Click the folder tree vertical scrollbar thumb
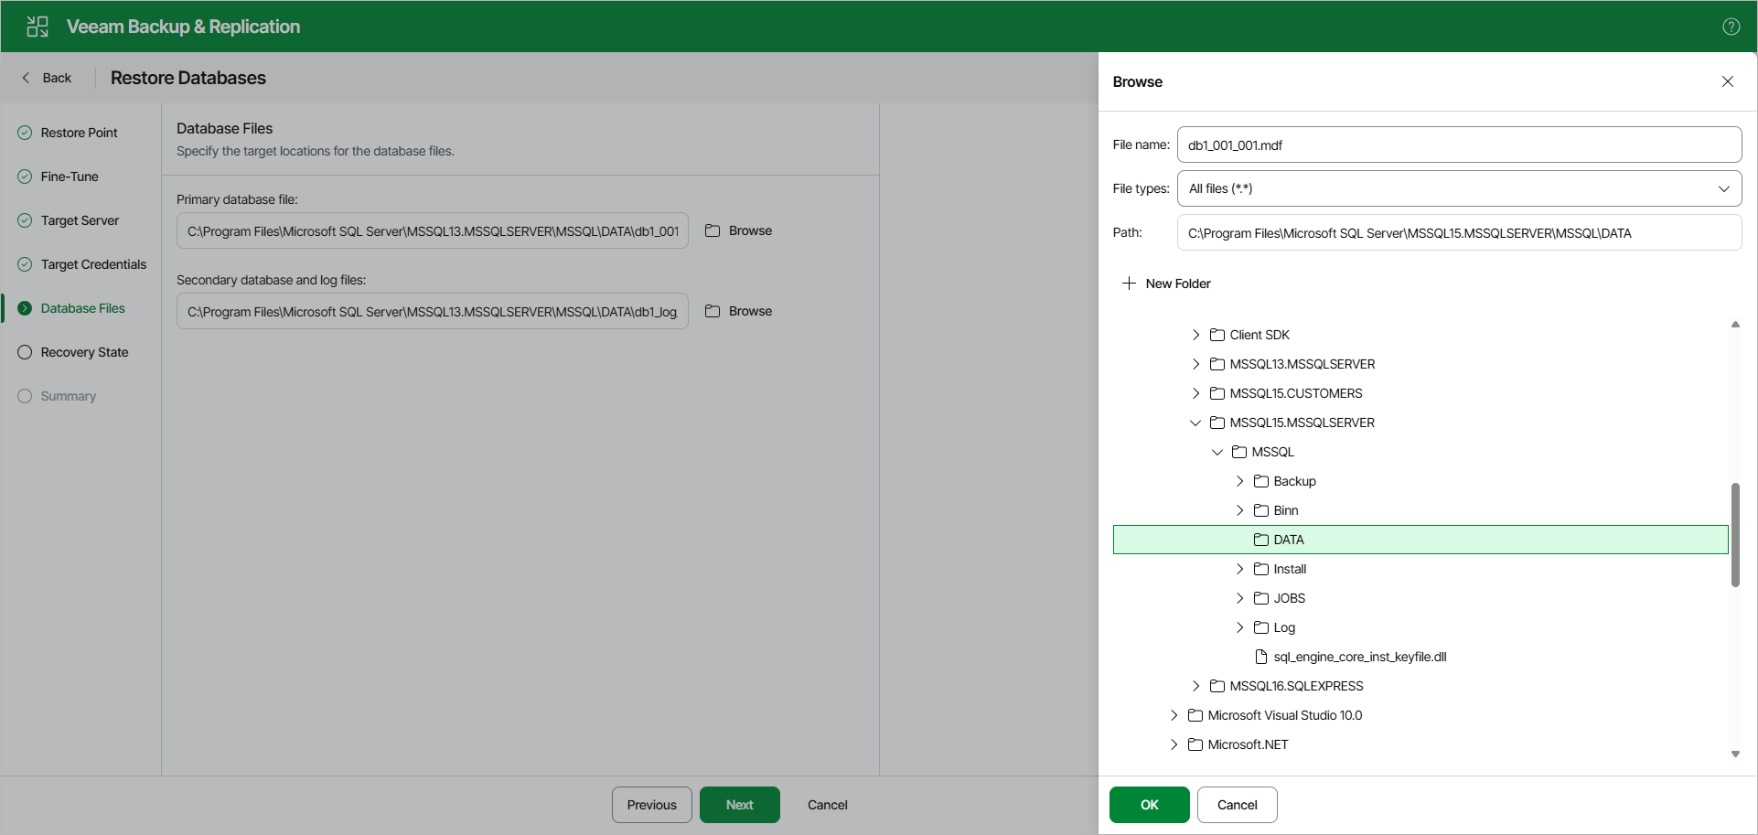The height and width of the screenshot is (835, 1758). click(1735, 535)
